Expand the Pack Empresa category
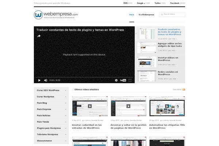The width and height of the screenshot is (219, 146). [51, 109]
